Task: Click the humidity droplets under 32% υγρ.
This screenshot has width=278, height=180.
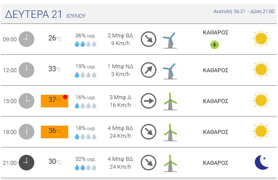Action: tap(86, 167)
